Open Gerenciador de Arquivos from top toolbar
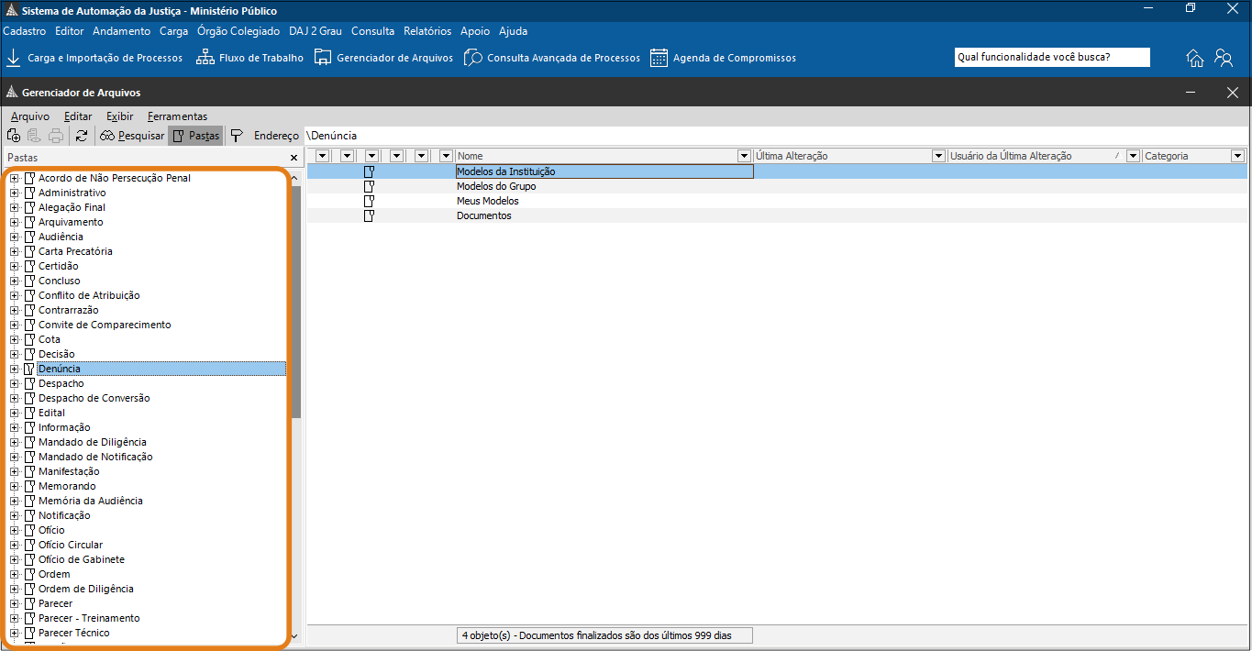Viewport: 1252px width, 651px height. [383, 58]
